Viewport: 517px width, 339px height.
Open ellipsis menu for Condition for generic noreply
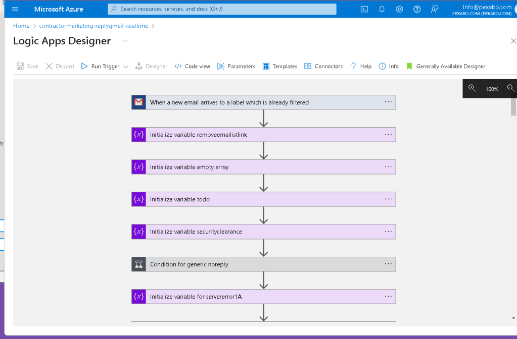(x=388, y=264)
